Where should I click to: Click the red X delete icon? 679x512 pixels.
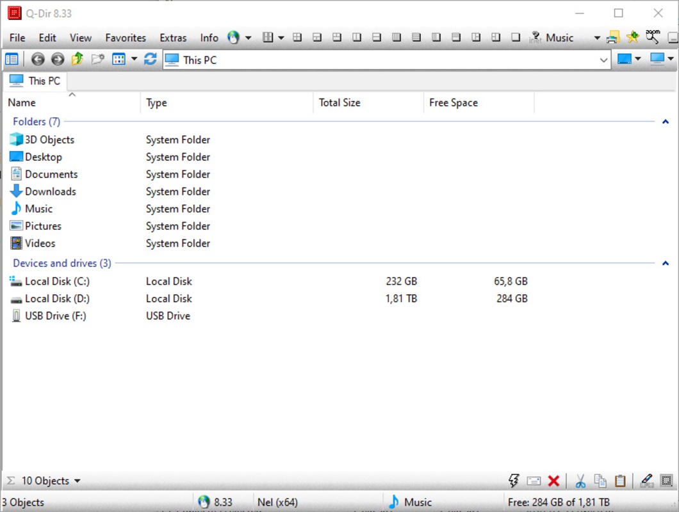pos(554,481)
